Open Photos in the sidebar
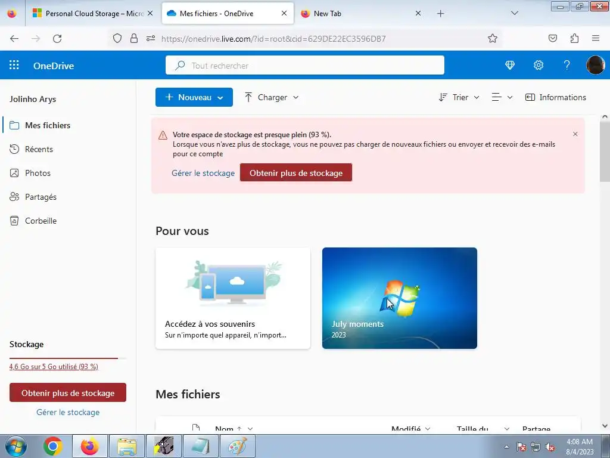The width and height of the screenshot is (610, 458). [x=38, y=173]
